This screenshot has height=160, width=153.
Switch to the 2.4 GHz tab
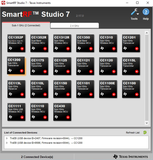click(74, 26)
